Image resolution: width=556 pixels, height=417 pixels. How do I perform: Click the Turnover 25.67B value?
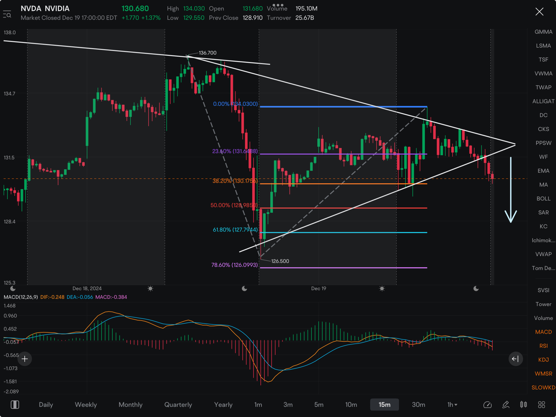(305, 18)
